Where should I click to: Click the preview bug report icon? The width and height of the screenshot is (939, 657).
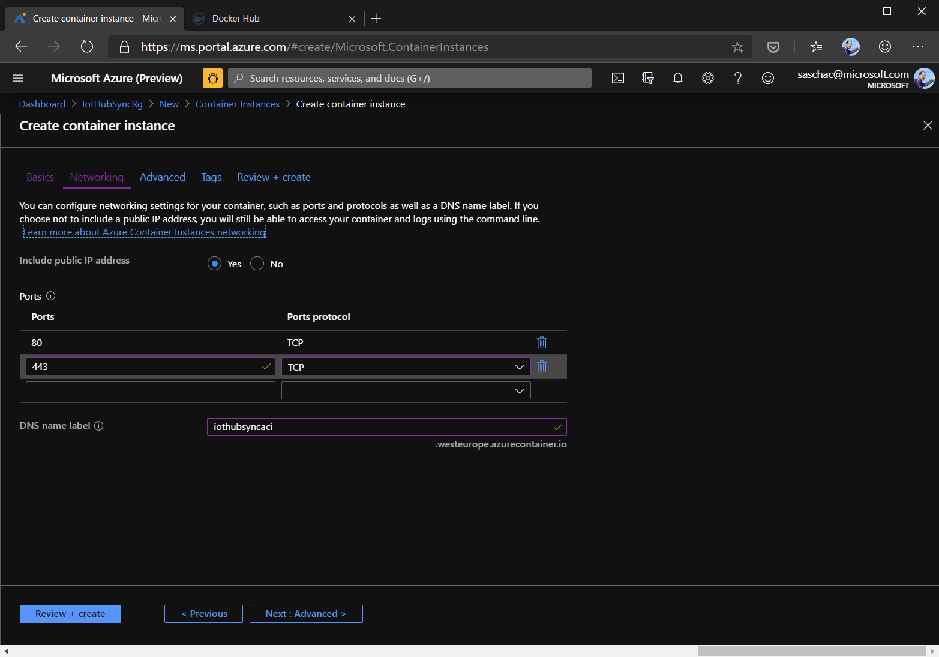212,78
